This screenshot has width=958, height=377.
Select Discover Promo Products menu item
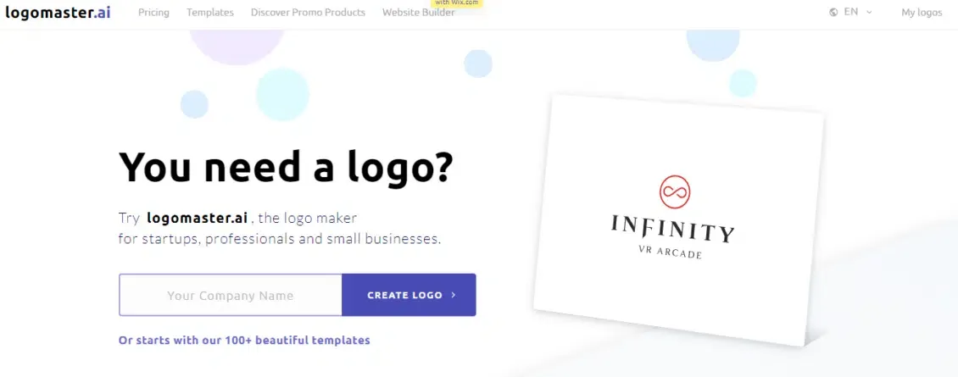308,12
